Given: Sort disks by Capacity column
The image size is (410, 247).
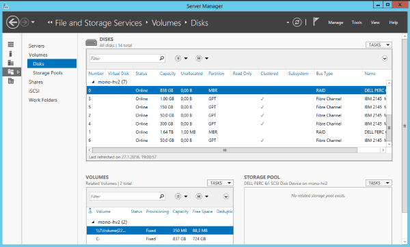Looking at the screenshot, I should pyautogui.click(x=167, y=74).
